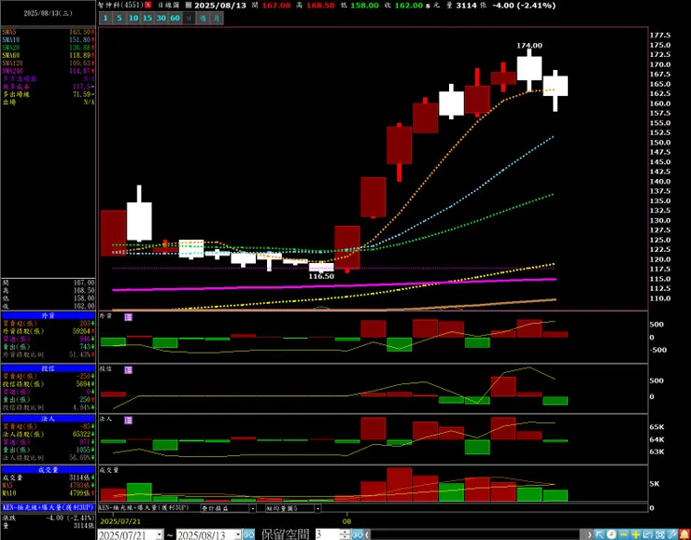Viewport: 691px width, 540px height.
Task: Click the 2025/07/21 date marker on time axis
Action: coord(120,521)
